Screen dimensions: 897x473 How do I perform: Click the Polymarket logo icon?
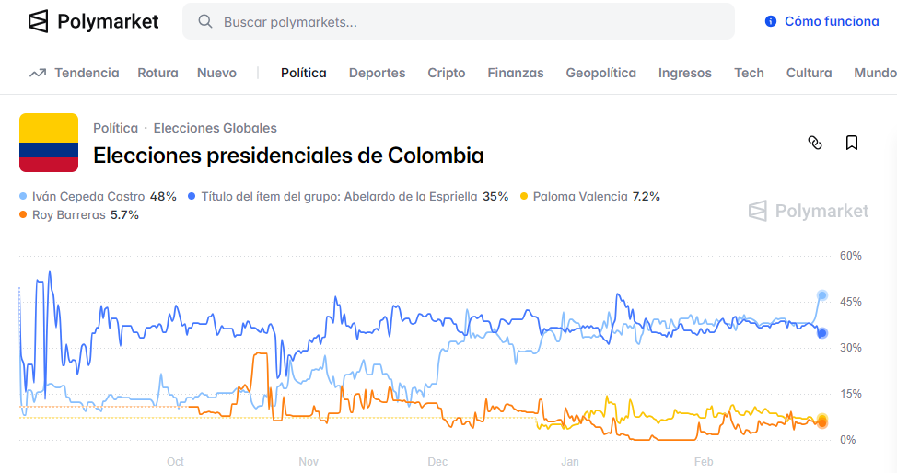[x=38, y=21]
